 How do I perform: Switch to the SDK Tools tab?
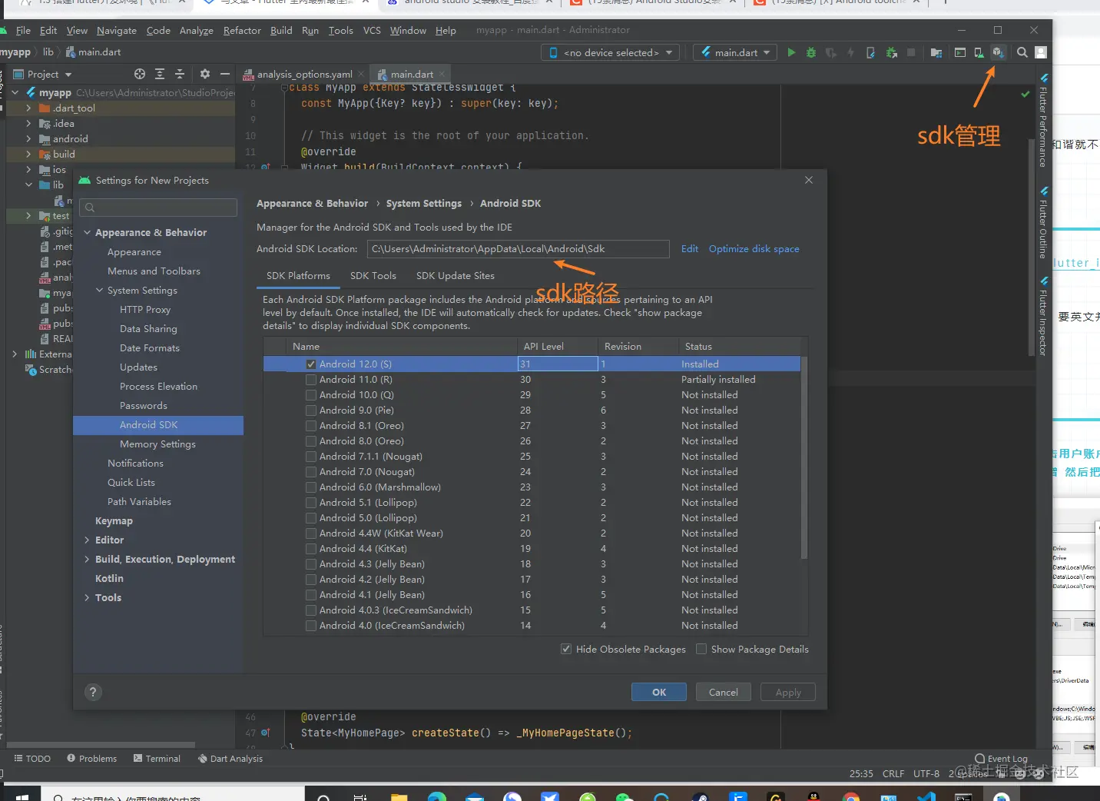pyautogui.click(x=373, y=276)
